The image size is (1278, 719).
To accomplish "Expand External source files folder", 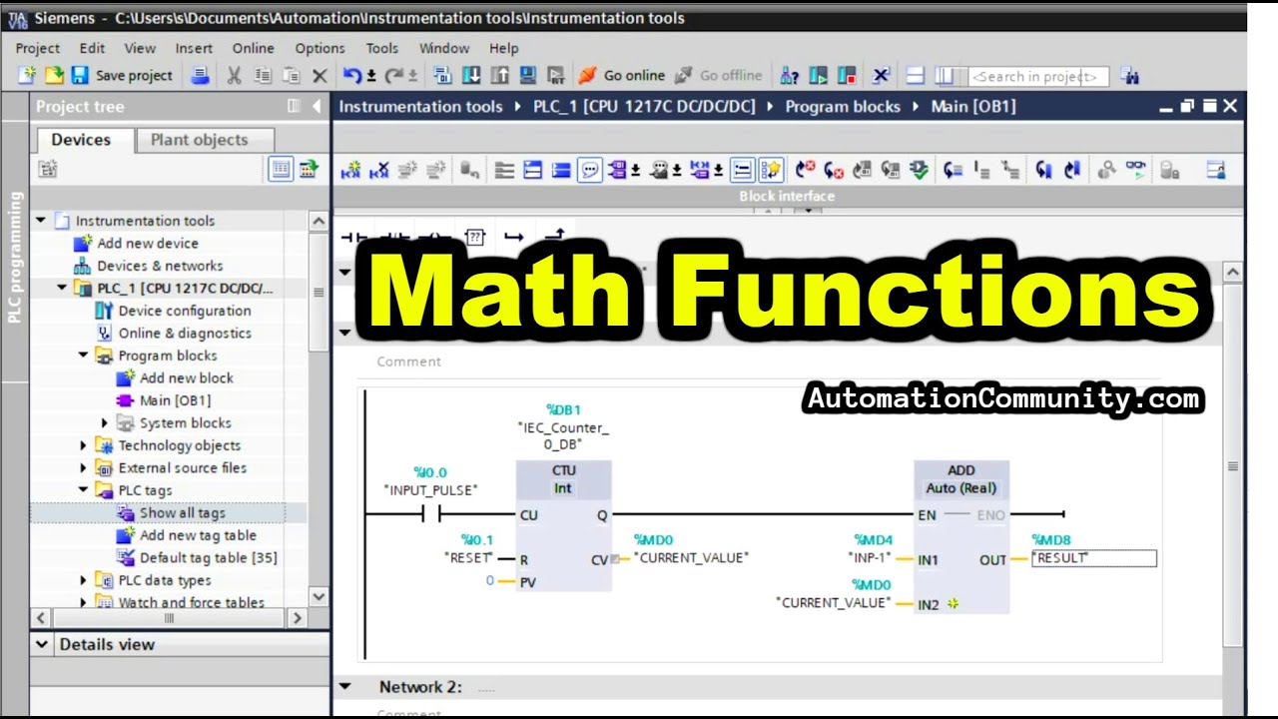I will 84,468.
